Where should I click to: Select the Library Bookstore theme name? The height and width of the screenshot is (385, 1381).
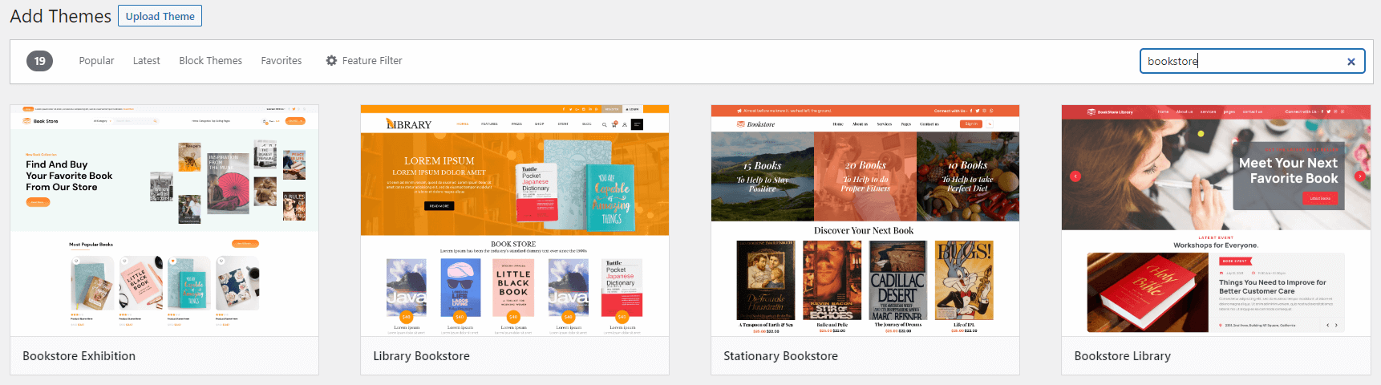(421, 356)
